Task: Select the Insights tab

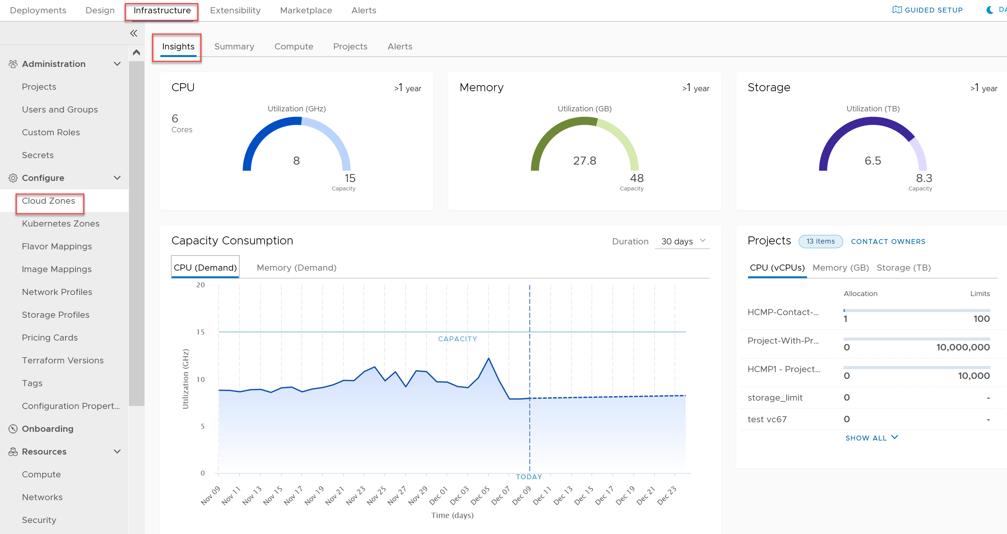Action: click(178, 46)
